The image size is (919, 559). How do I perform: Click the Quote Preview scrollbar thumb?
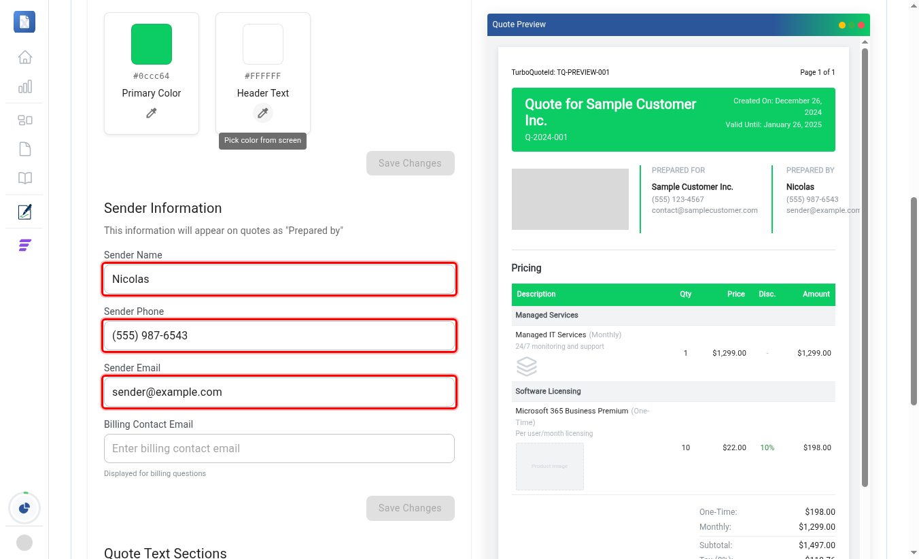[x=865, y=267]
